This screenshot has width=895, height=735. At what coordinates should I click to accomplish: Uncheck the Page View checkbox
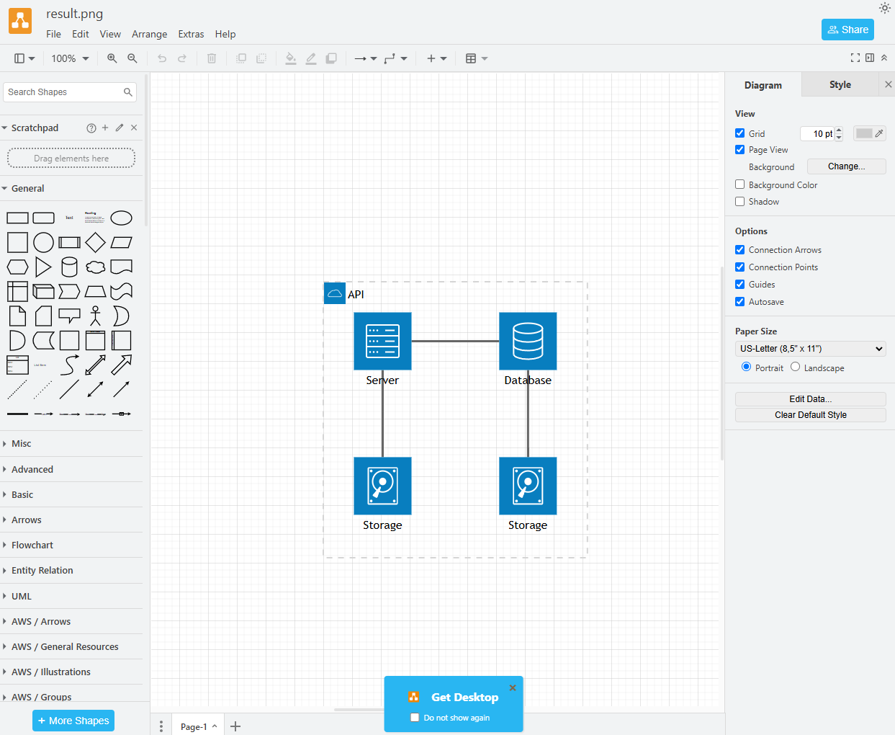tap(739, 150)
